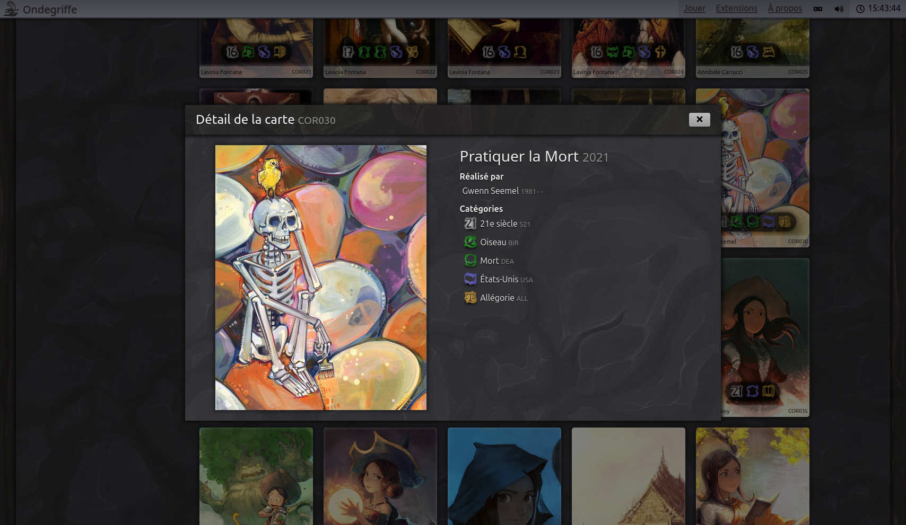The height and width of the screenshot is (525, 906).
Task: Click the artist name Gwenn Seemel
Action: (490, 191)
